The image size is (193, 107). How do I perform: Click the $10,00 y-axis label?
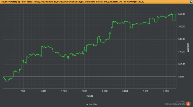(182, 64)
